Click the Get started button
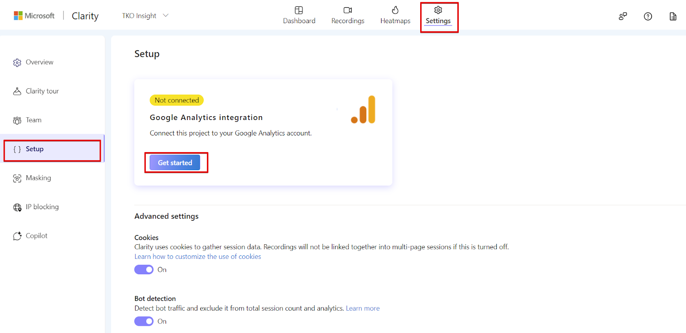This screenshot has height=333, width=686. [175, 163]
